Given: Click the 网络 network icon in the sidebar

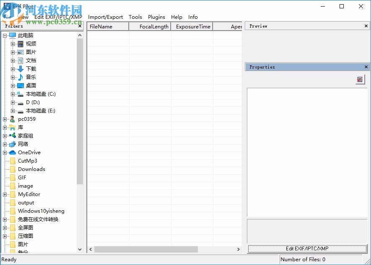Looking at the screenshot, I should [12, 144].
